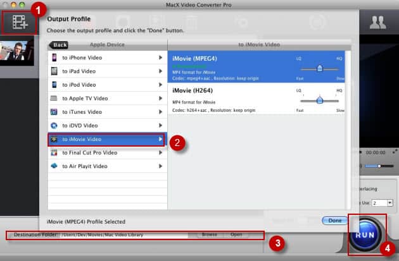Click the 00:00:00 preview time readout
The height and width of the screenshot is (261, 399).
376,152
